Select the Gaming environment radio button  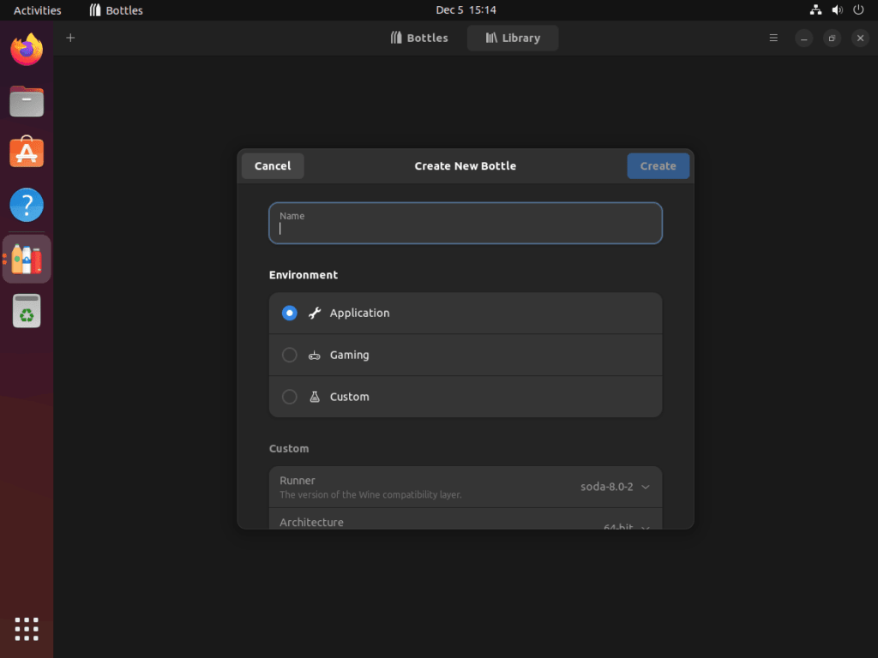(290, 355)
